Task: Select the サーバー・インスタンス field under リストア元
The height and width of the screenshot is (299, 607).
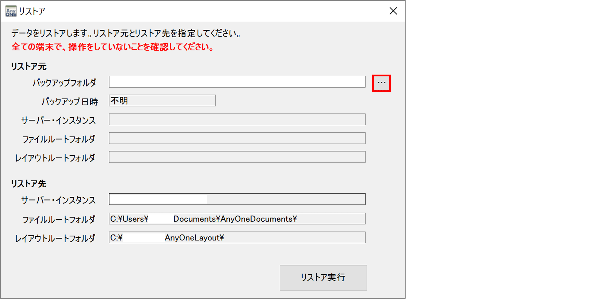Action: [237, 120]
